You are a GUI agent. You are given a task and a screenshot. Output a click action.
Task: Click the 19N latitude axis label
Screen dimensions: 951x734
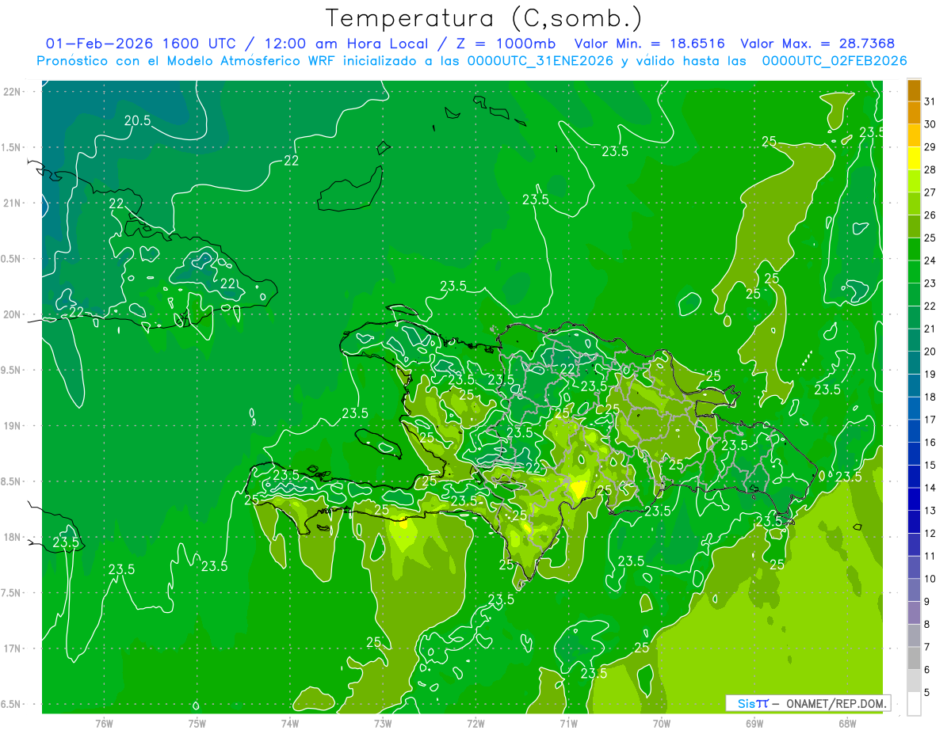pos(11,426)
